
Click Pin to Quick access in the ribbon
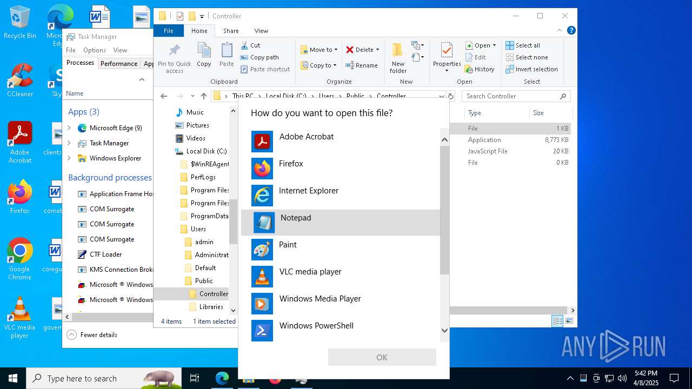coord(174,58)
